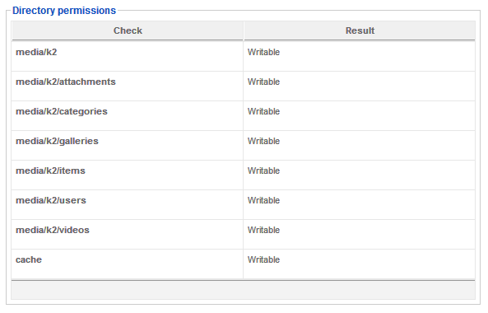Click Writable result for media/k2/users
This screenshot has width=488, height=313.
tap(263, 200)
